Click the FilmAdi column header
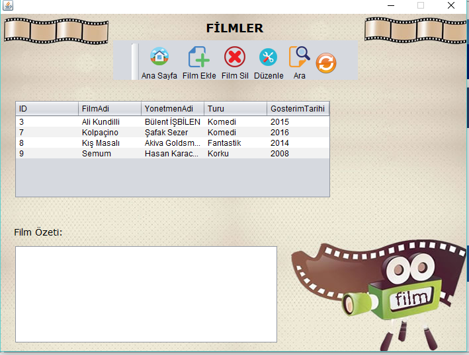This screenshot has height=355, width=469. 109,109
